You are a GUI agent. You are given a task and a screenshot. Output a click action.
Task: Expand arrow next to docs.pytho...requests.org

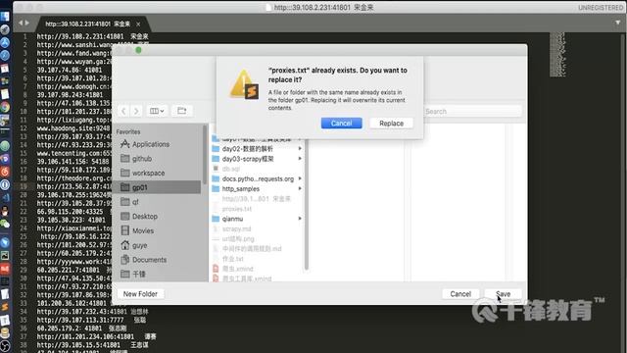(300, 178)
